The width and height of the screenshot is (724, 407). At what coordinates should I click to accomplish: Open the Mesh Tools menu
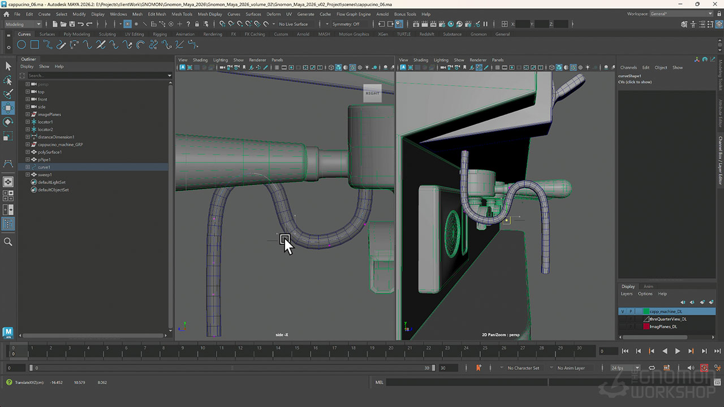coord(182,14)
